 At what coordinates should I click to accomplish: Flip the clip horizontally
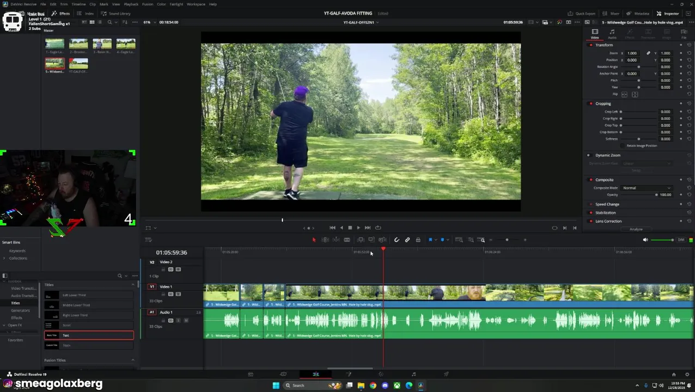click(x=625, y=94)
